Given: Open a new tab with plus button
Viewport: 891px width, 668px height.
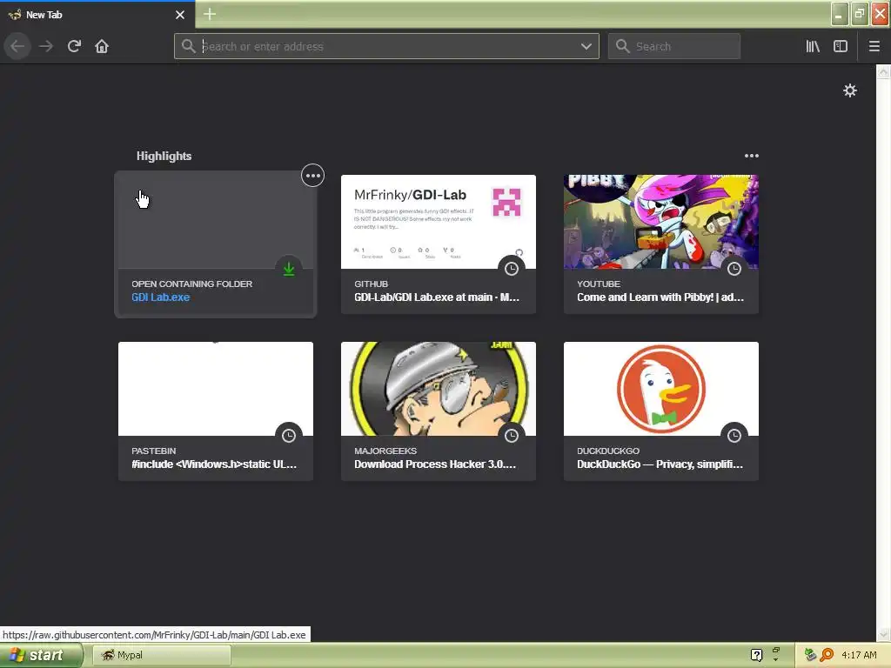Looking at the screenshot, I should click(210, 14).
